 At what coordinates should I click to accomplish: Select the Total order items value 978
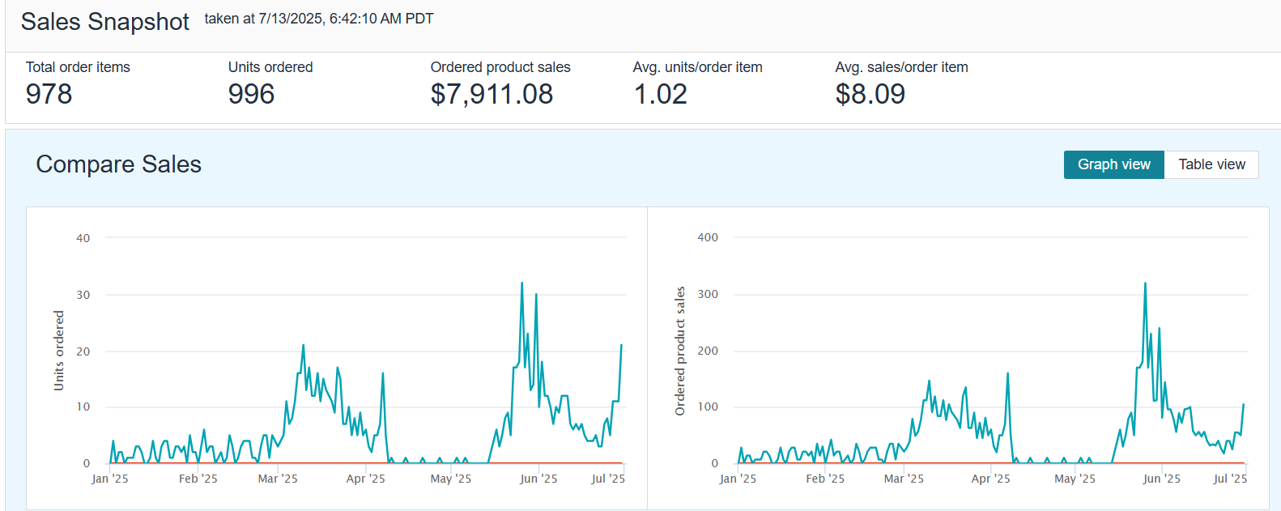[x=49, y=94]
